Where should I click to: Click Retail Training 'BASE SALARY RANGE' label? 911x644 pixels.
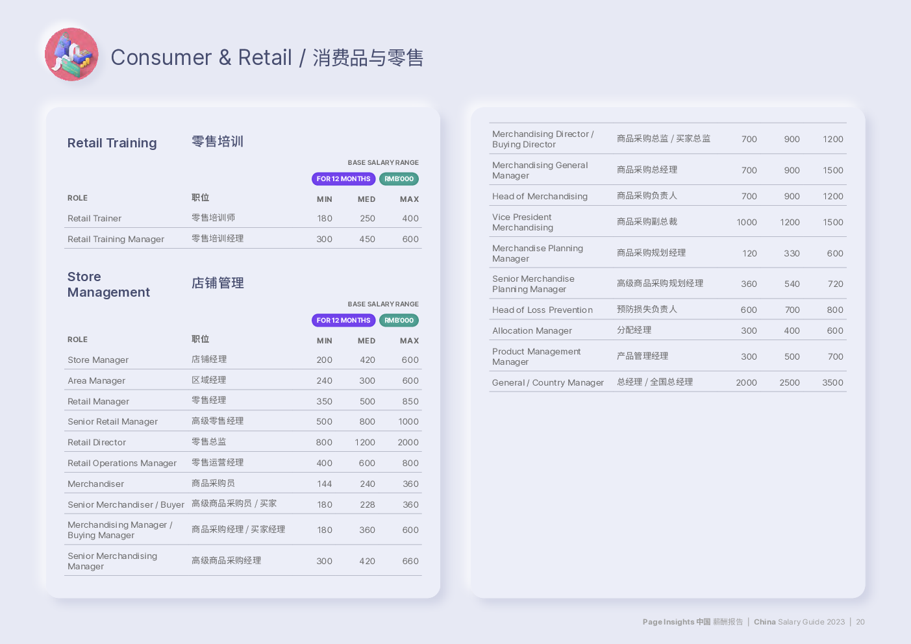pyautogui.click(x=383, y=163)
